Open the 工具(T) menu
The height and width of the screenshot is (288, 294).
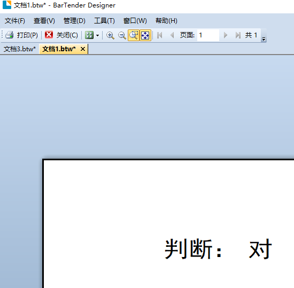(104, 21)
